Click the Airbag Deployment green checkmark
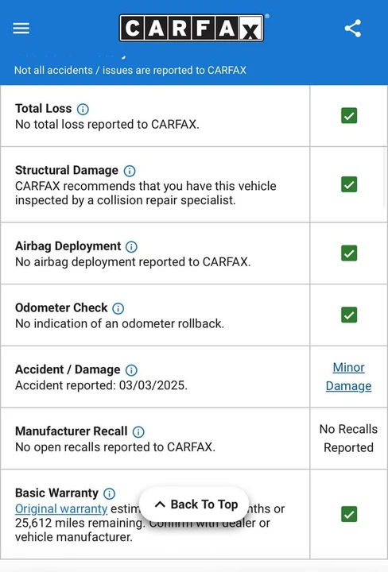The height and width of the screenshot is (572, 388). tap(349, 253)
